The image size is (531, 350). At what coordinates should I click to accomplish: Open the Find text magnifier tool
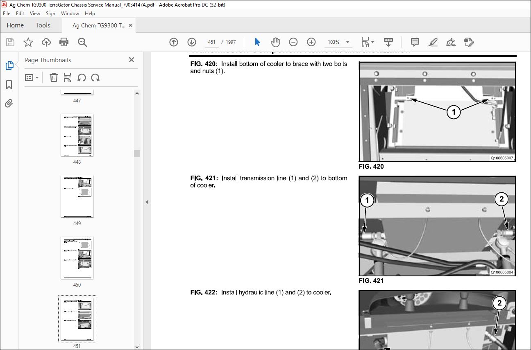pyautogui.click(x=82, y=42)
